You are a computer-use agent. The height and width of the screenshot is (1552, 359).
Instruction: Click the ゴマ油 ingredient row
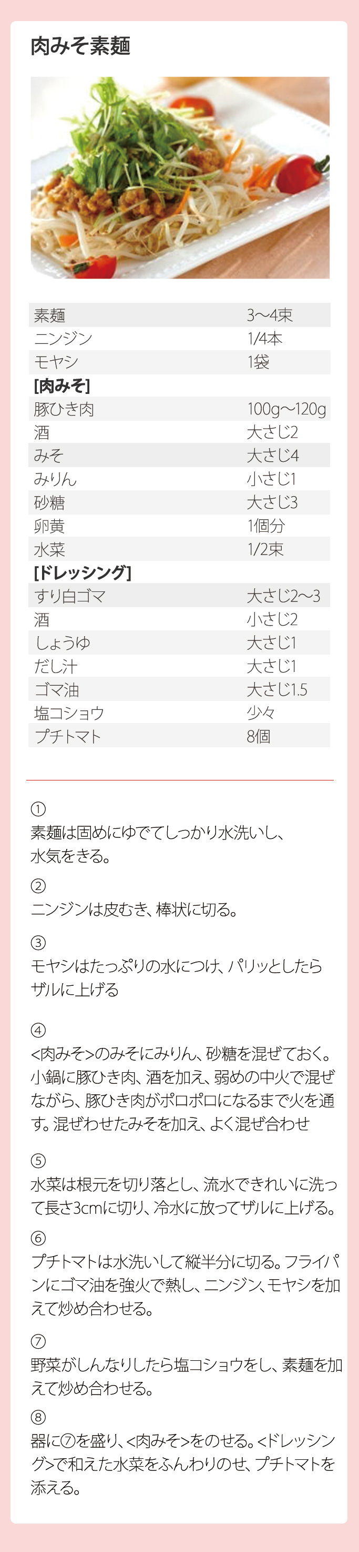coord(179,689)
